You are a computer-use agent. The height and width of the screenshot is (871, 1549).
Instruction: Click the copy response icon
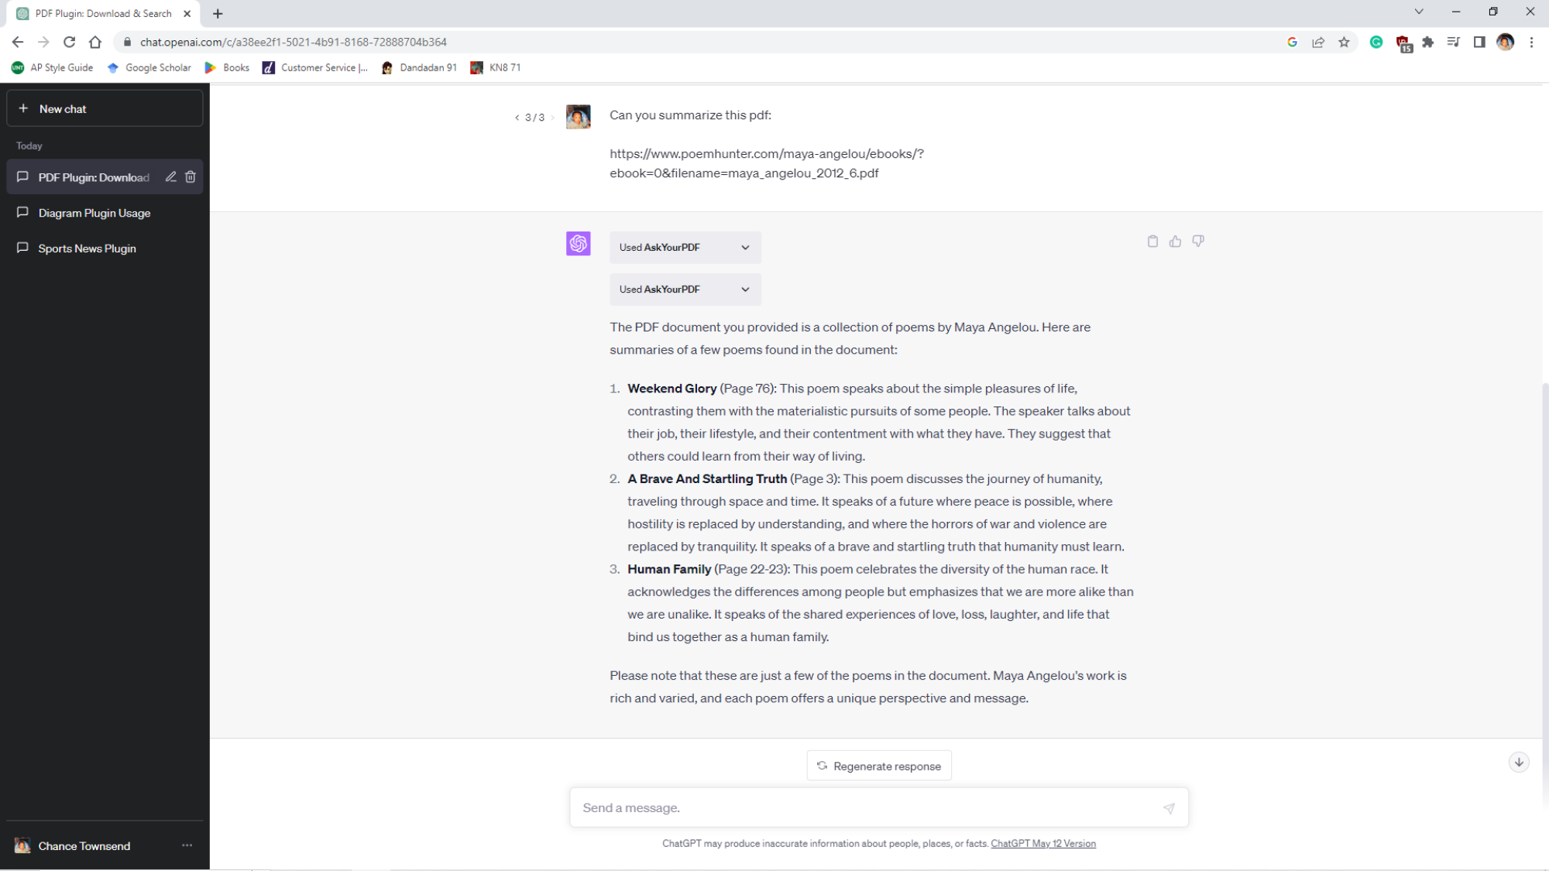(1153, 242)
